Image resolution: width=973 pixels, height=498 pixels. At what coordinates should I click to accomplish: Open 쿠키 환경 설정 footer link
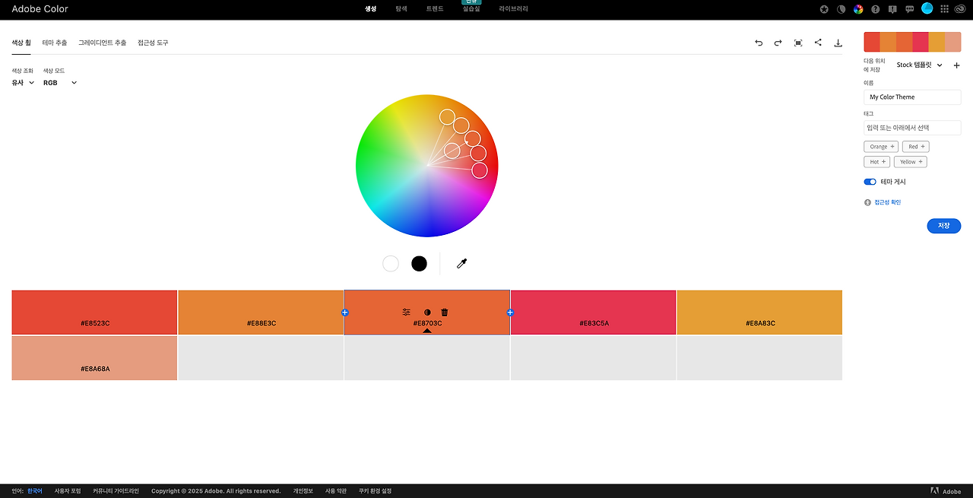tap(375, 491)
